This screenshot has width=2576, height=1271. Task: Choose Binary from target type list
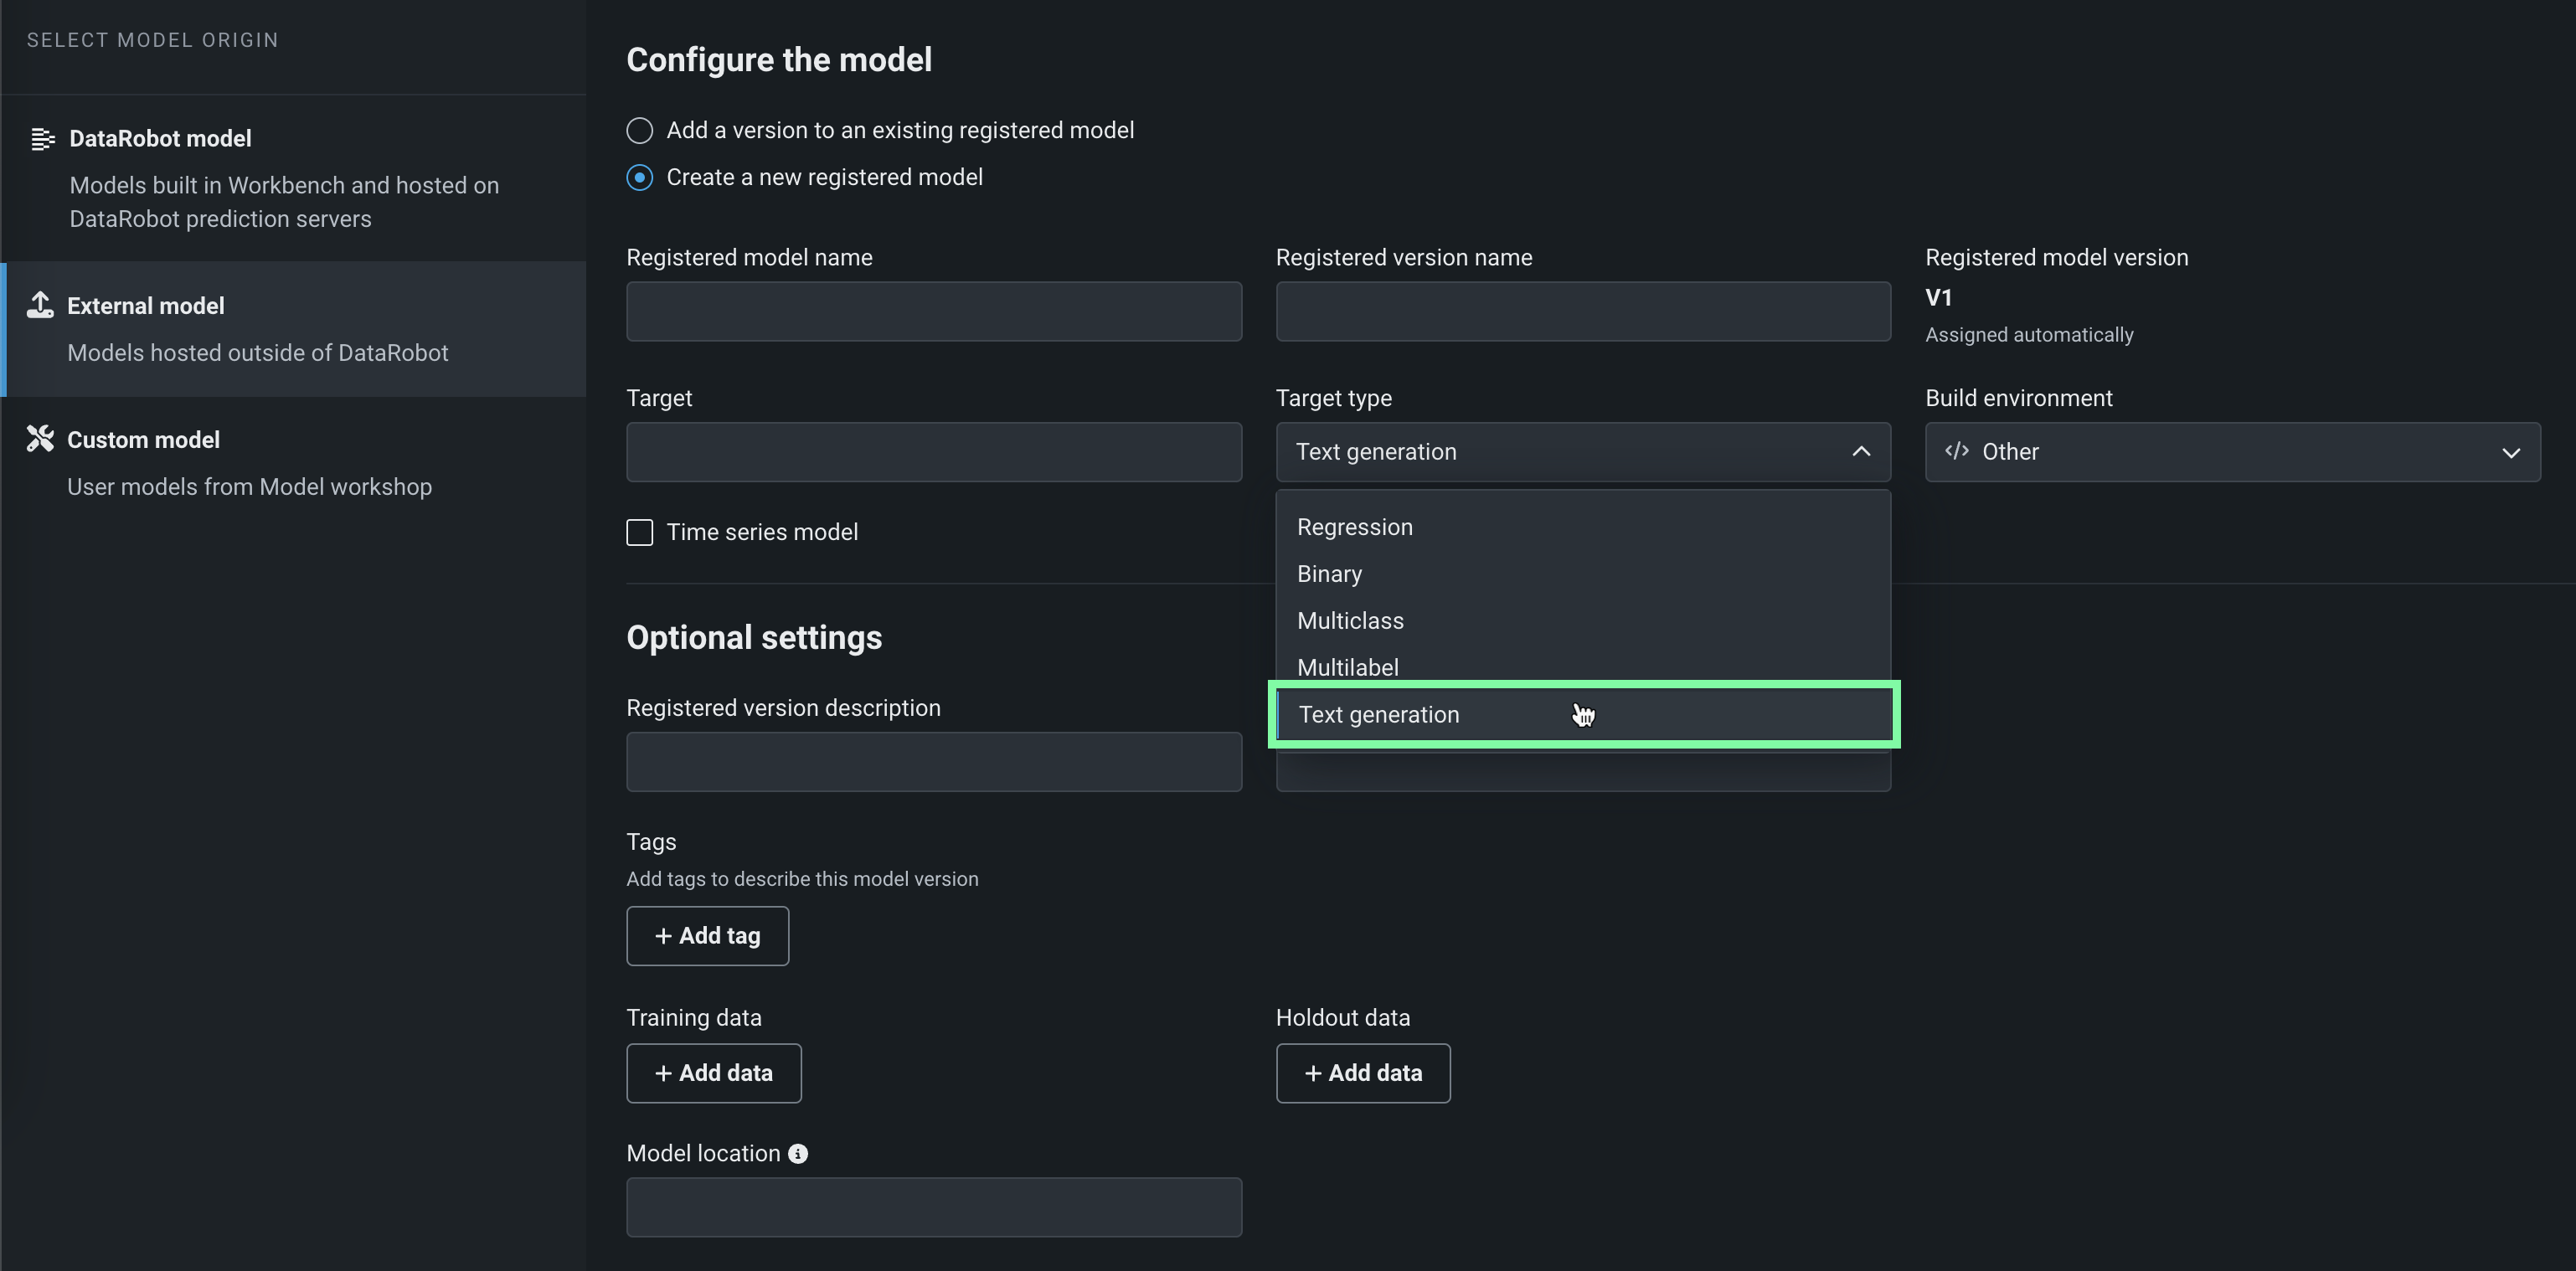click(1329, 574)
